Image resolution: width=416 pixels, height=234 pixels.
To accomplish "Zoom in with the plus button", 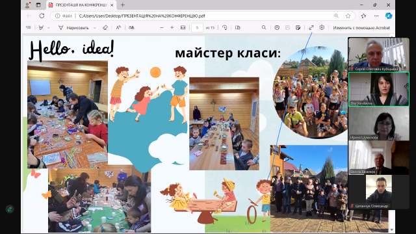I will tap(172, 27).
